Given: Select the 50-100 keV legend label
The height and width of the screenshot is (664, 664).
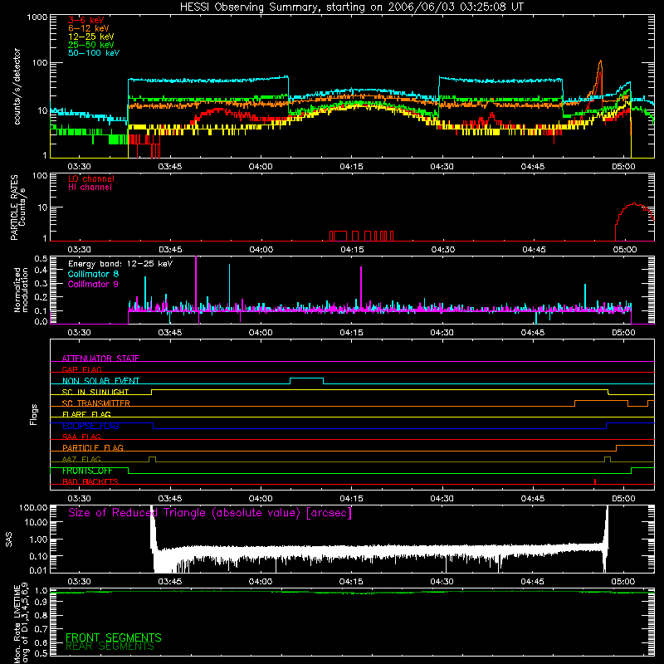Looking at the screenshot, I should click(94, 53).
